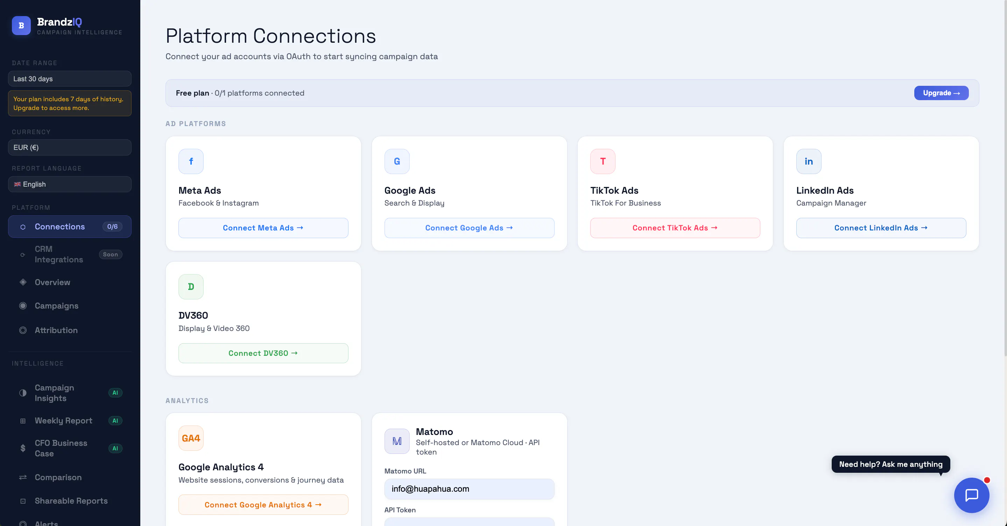
Task: Click the Matomo 'M' icon
Action: (397, 441)
